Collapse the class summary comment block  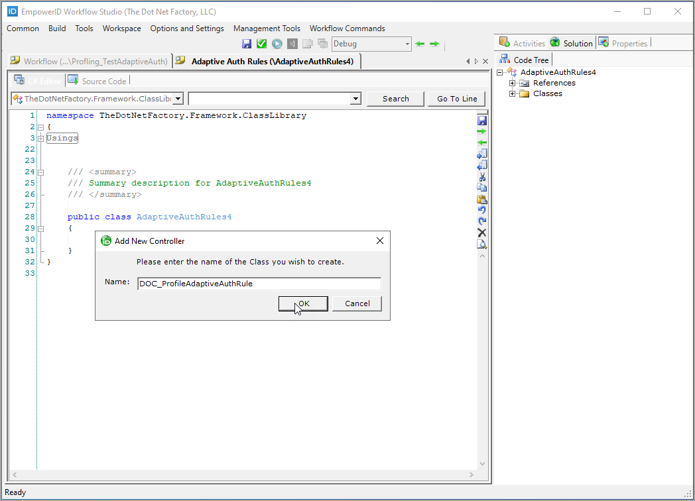pyautogui.click(x=40, y=172)
